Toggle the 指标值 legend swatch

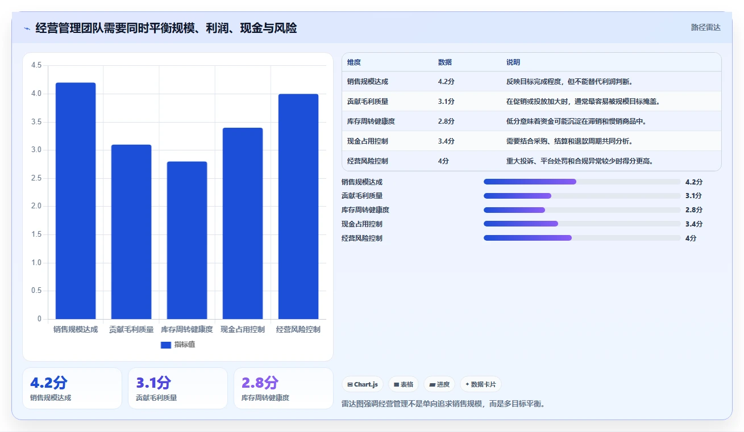(x=166, y=345)
